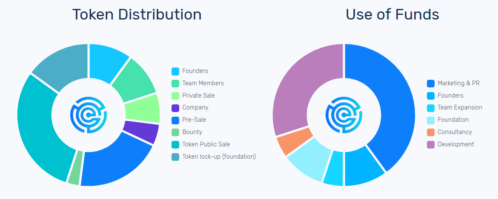
Task: Click the Token Distribution center logo icon
Action: tap(89, 115)
